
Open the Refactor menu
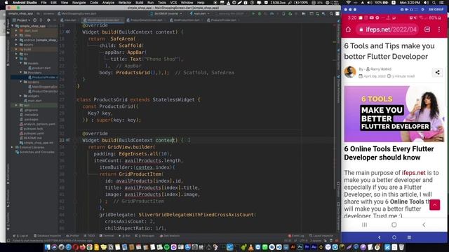coord(125,2)
